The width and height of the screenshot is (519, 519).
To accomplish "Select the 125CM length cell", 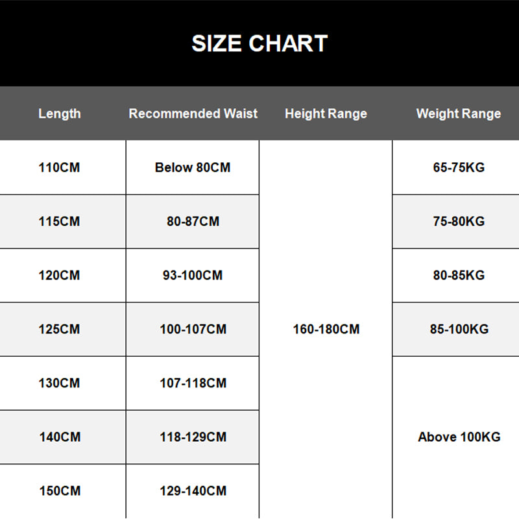I will pyautogui.click(x=60, y=329).
